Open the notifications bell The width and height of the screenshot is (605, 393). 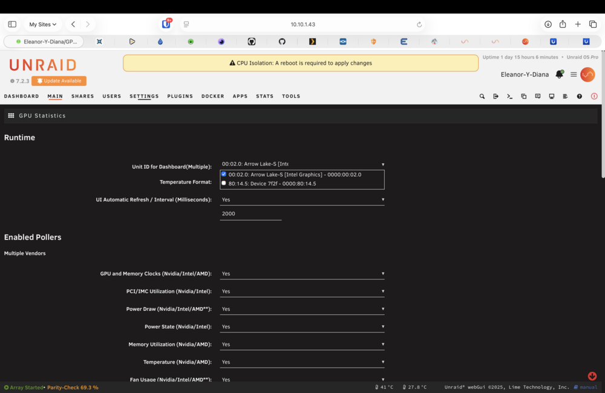pos(559,74)
